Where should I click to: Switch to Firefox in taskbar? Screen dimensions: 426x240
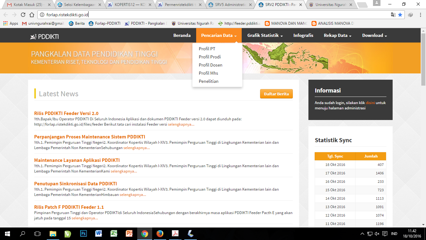(x=160, y=234)
